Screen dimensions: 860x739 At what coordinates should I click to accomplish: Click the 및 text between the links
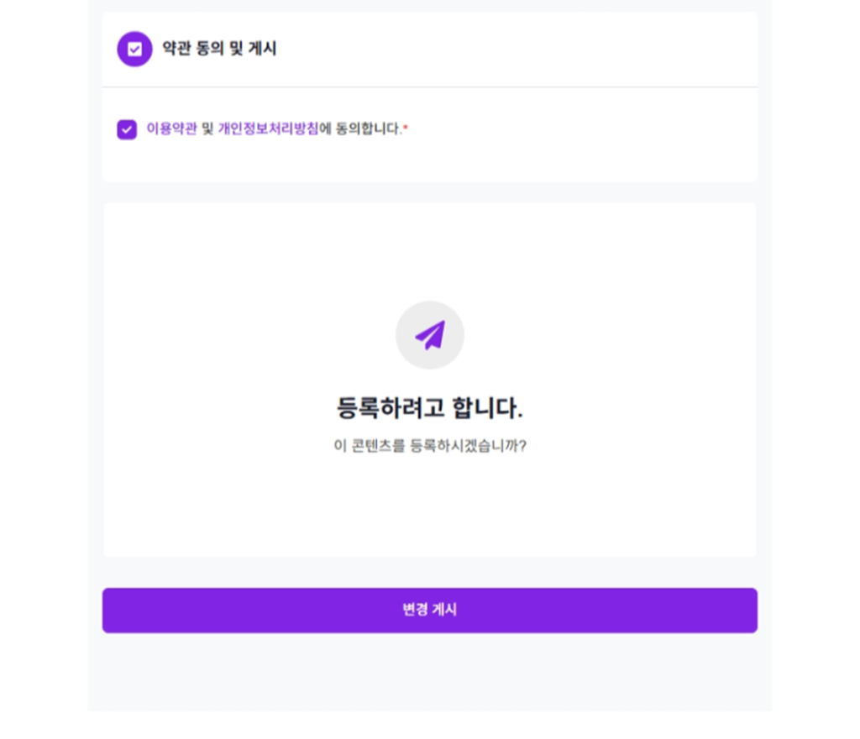(207, 129)
